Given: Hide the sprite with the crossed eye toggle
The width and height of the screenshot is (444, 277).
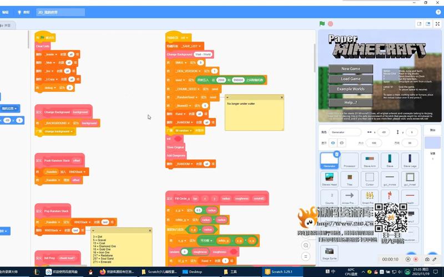Looking at the screenshot, I should (x=341, y=143).
